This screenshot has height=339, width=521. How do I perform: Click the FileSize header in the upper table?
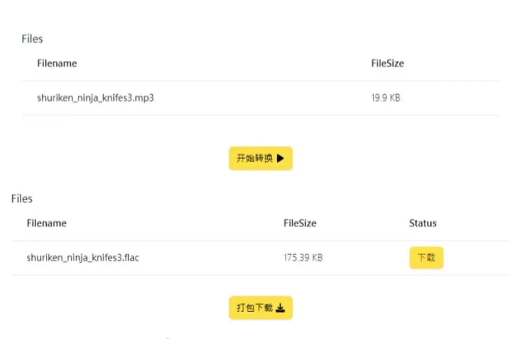tap(387, 64)
